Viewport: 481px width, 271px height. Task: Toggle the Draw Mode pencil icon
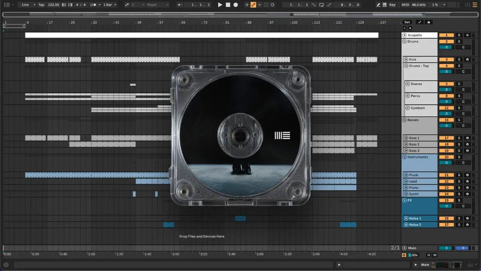point(379,5)
